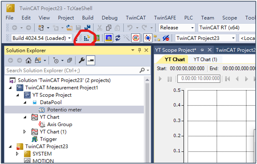This screenshot has height=164, width=257.
Task: Toggle Preview Selected Items button
Action: tap(91, 61)
